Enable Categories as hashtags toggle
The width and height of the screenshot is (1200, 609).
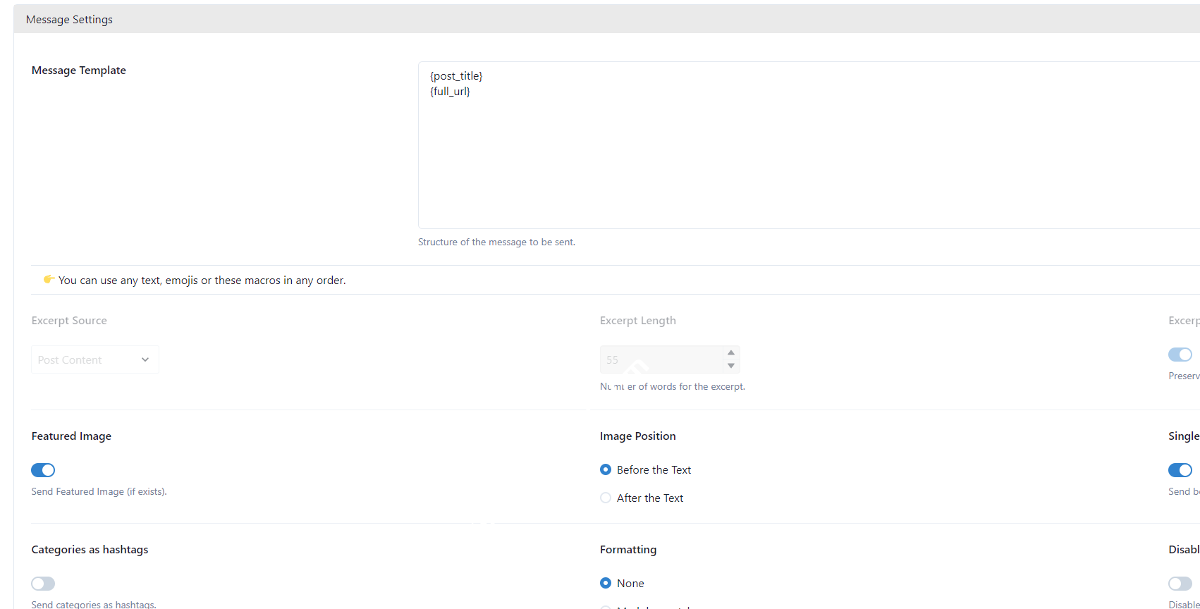43,584
